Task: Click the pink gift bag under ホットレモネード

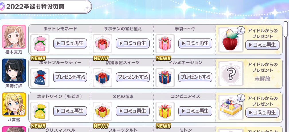Action: point(40,44)
